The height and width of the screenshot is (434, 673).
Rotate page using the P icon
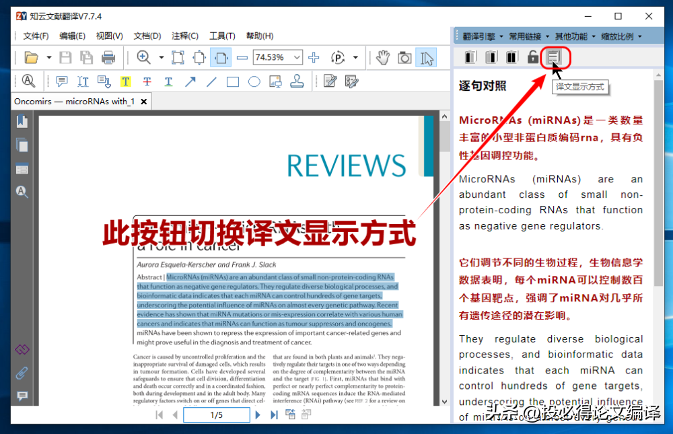[x=338, y=57]
